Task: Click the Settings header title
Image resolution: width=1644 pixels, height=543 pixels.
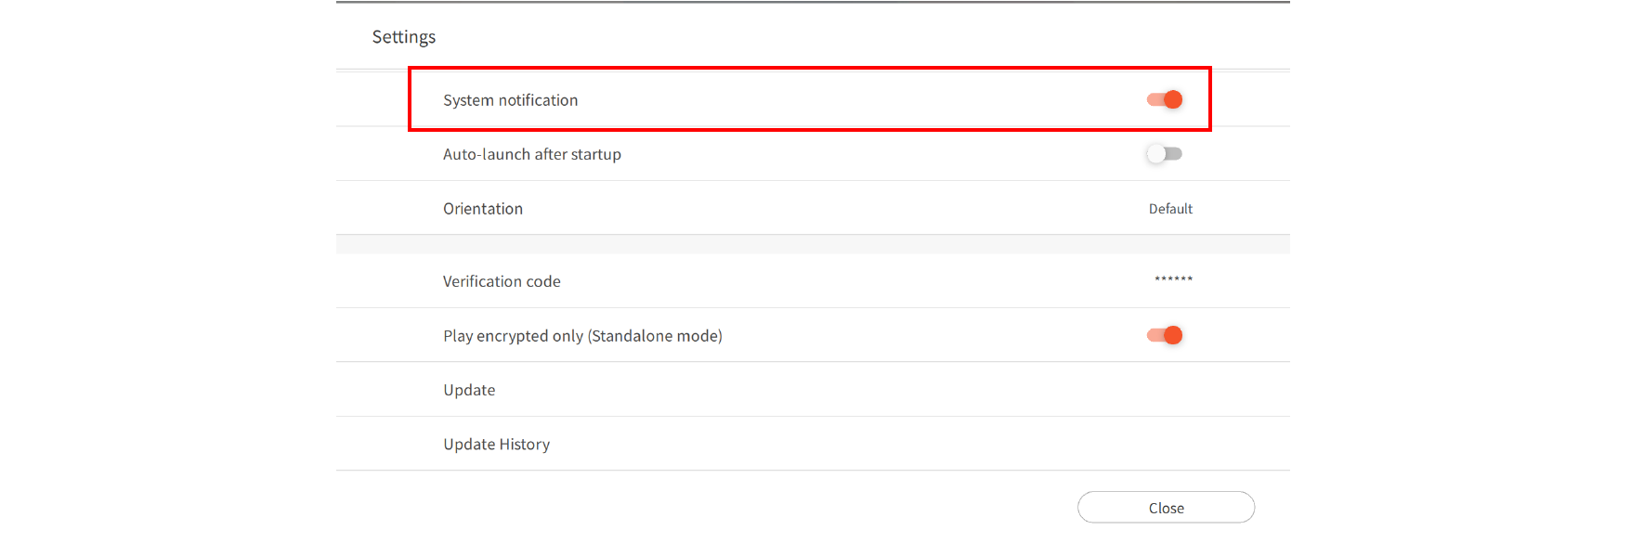Action: pos(403,37)
